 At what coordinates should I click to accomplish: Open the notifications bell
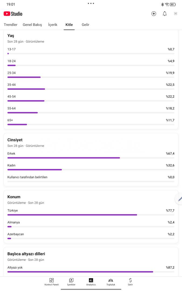tap(165, 13)
